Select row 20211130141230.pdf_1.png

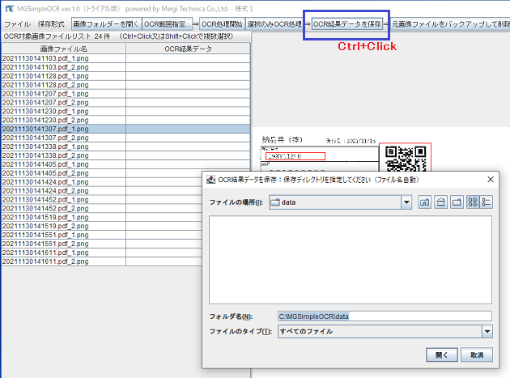[125, 111]
